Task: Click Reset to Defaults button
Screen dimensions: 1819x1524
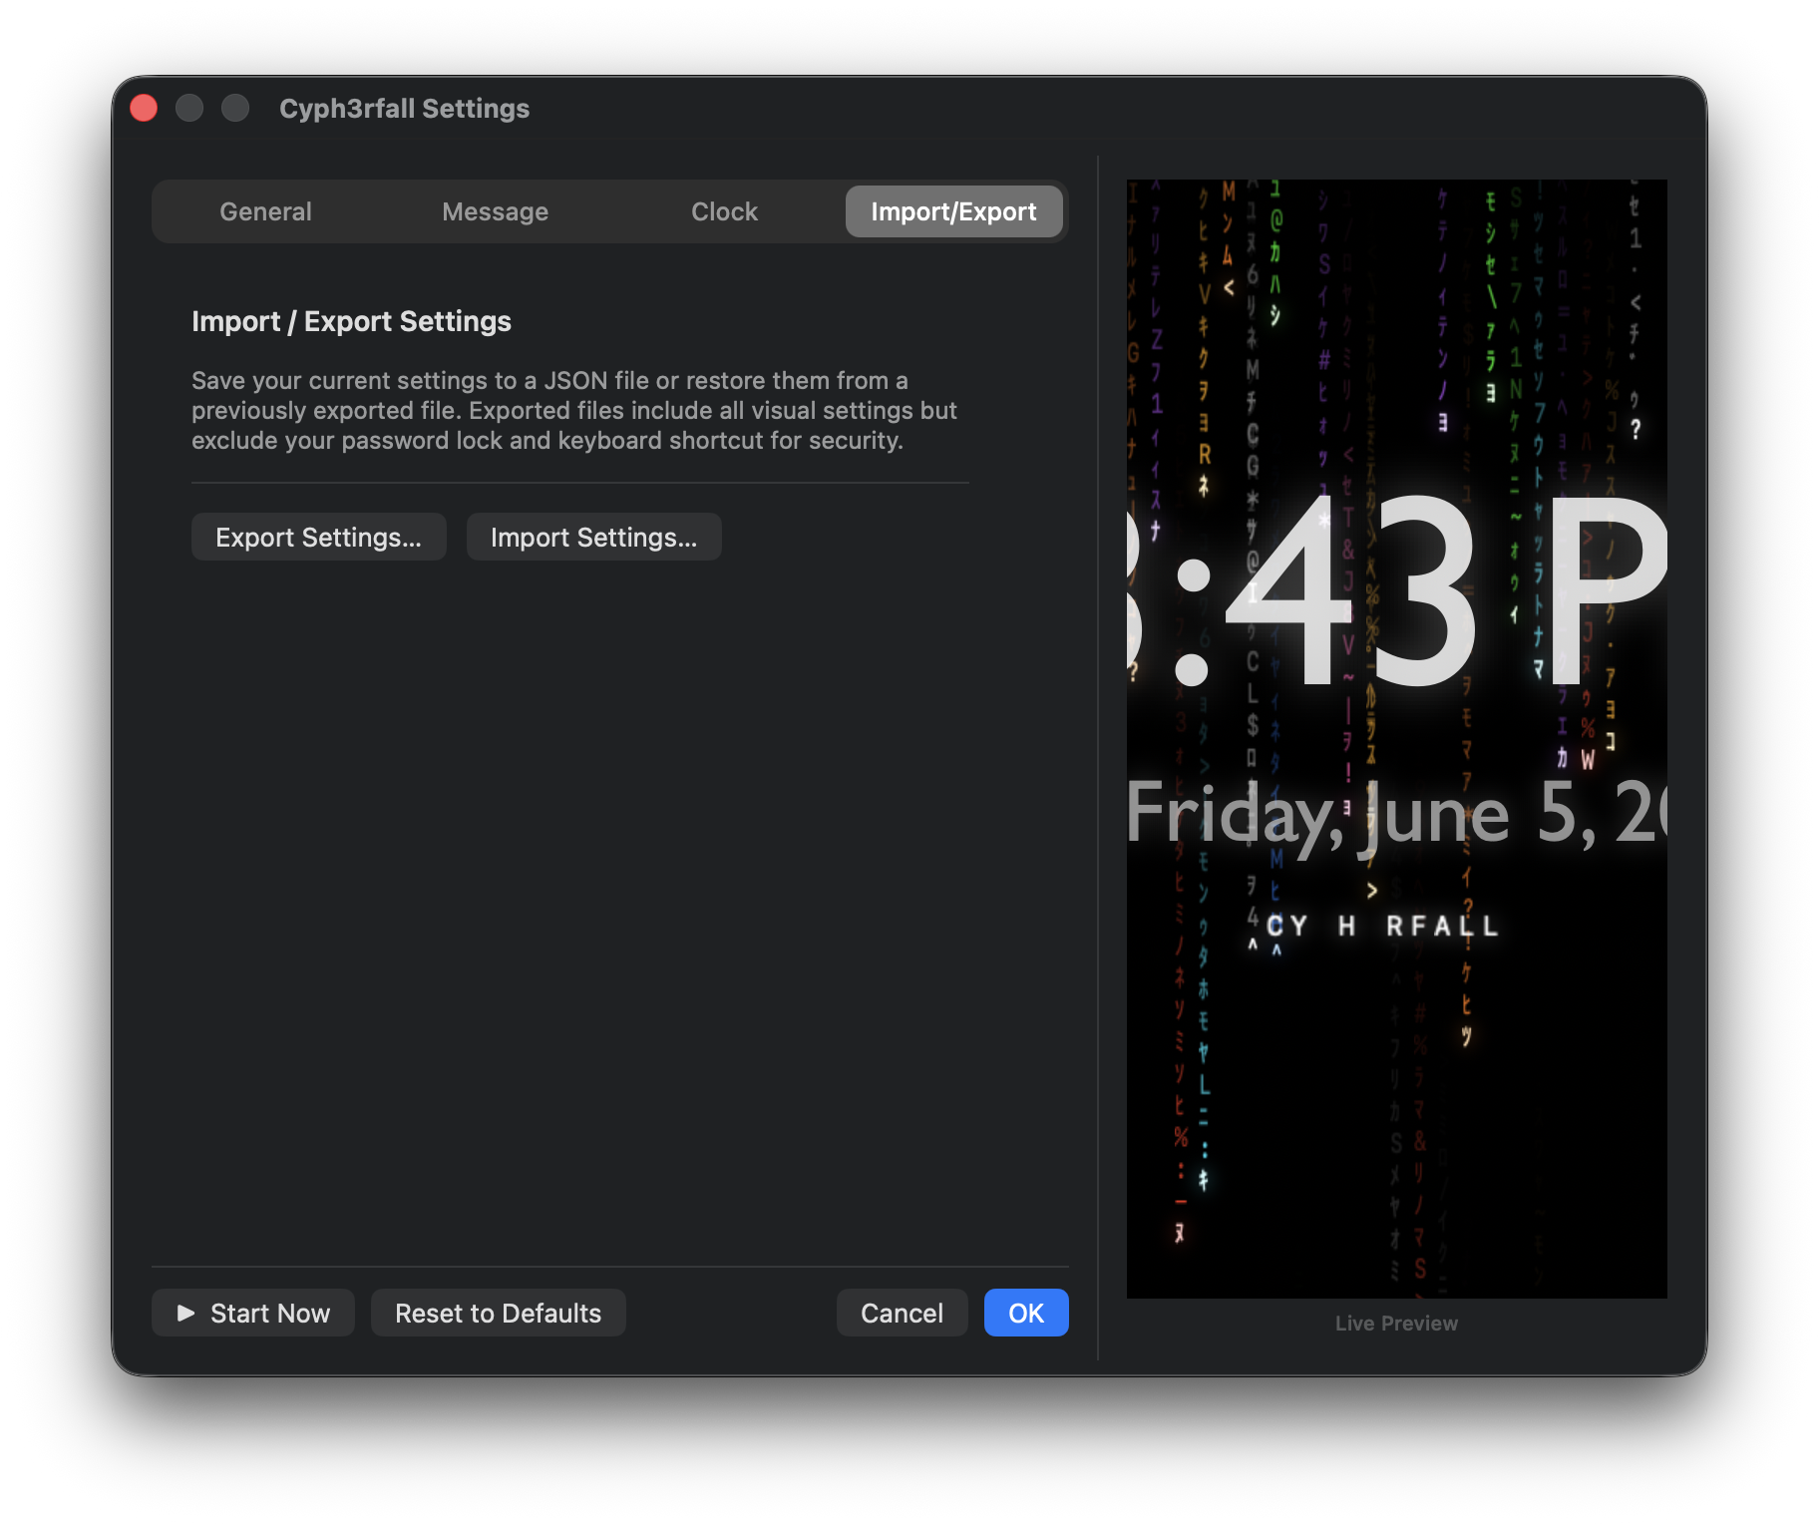Action: [498, 1313]
